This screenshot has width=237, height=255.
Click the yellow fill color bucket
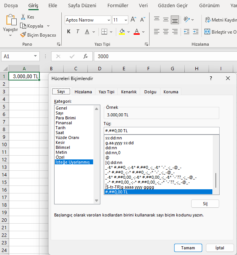(122, 32)
